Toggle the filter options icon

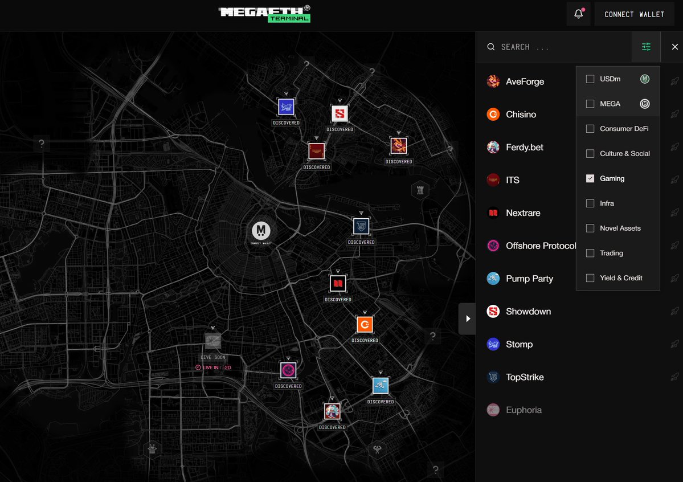pyautogui.click(x=646, y=47)
